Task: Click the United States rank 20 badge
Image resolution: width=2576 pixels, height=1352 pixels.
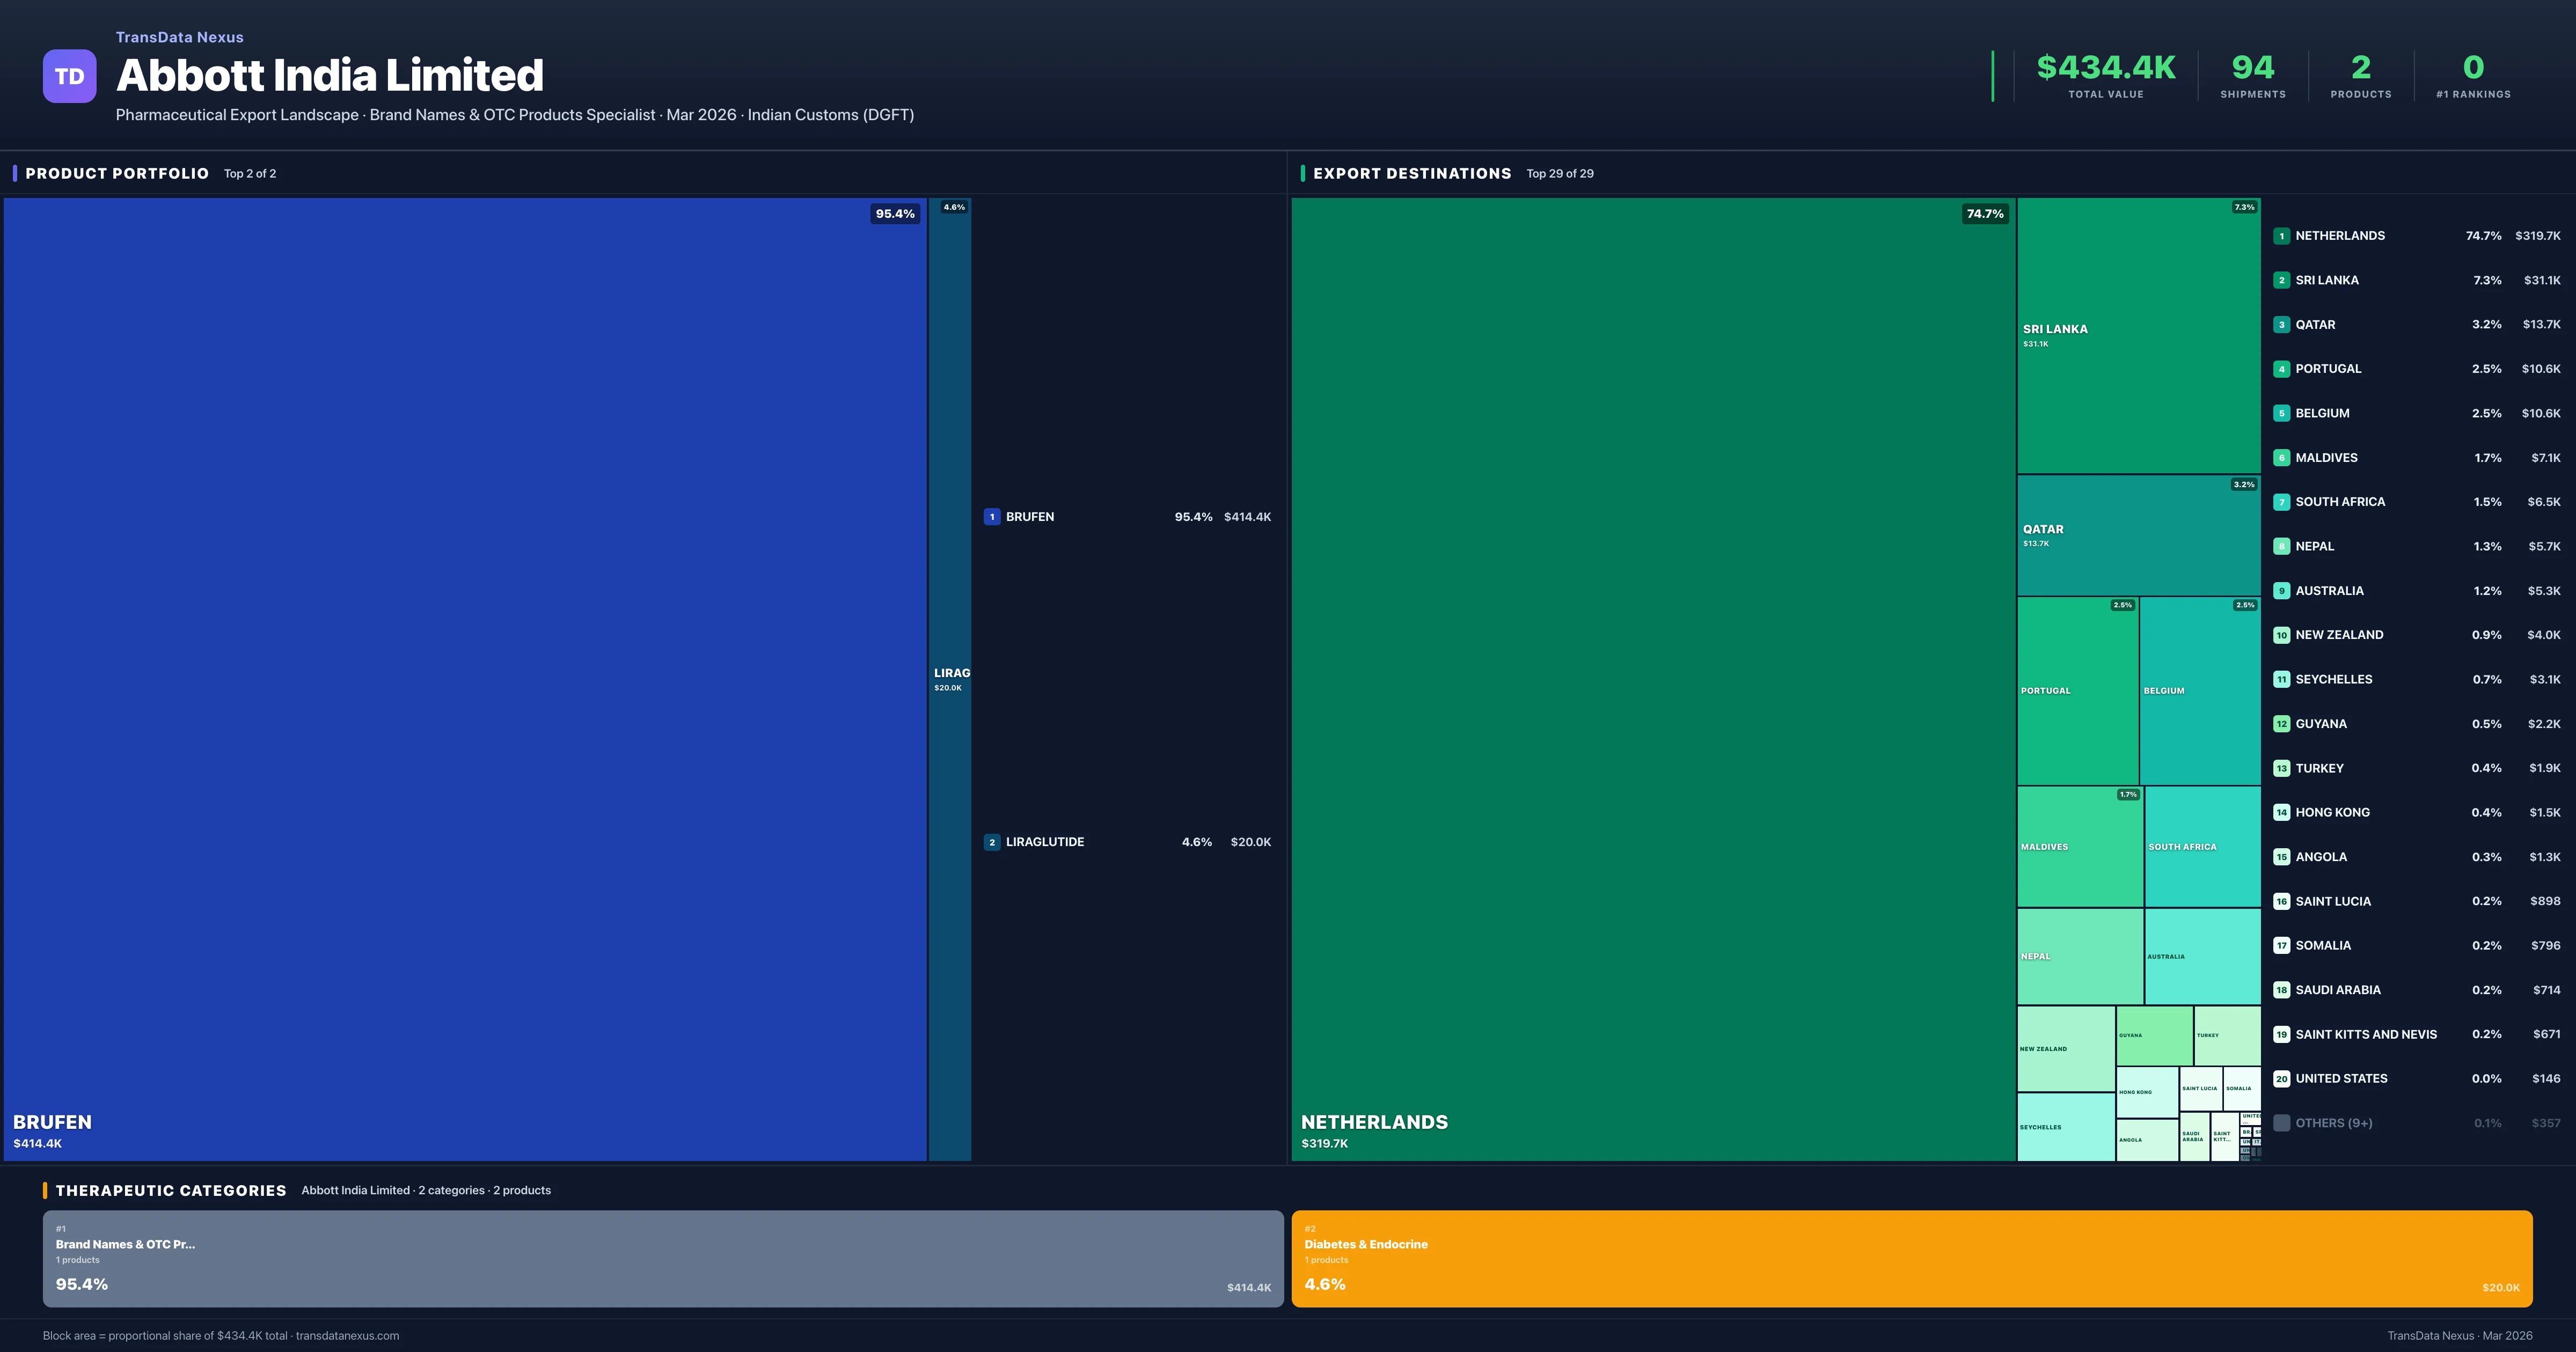Action: pyautogui.click(x=2281, y=1079)
